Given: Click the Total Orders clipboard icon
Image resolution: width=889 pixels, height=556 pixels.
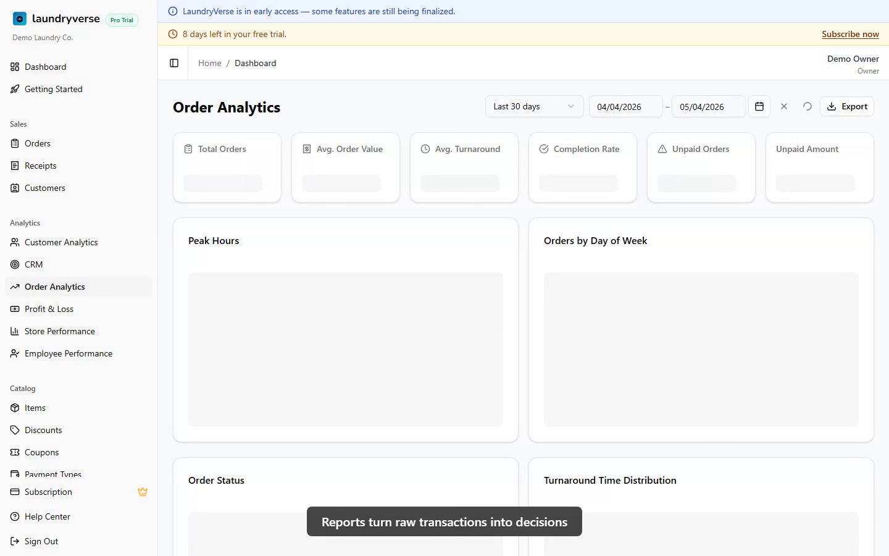Looking at the screenshot, I should [x=188, y=149].
